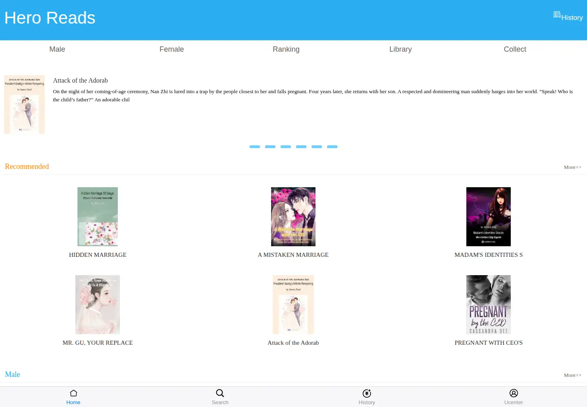Screen dimensions: 587x407
Task: Click the Ucenter label in bottom bar
Action: (x=514, y=403)
